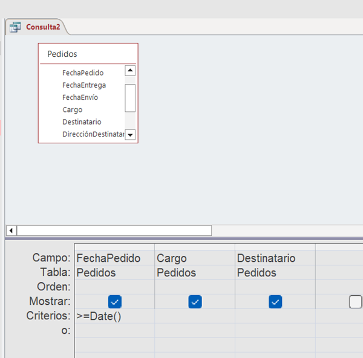Select FechaEnvío field in Pedidos table

coord(80,97)
